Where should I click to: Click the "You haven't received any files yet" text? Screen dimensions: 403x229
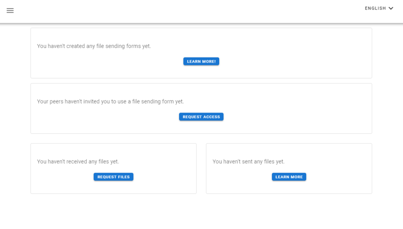(x=78, y=162)
